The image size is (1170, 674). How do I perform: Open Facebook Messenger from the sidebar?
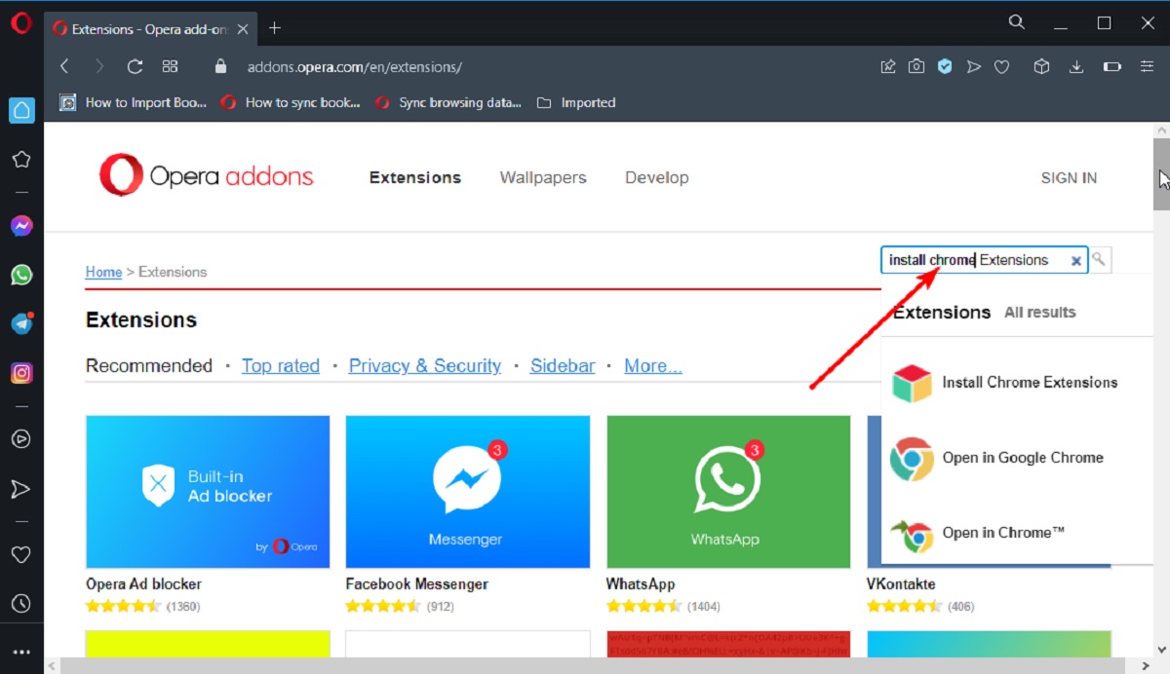coord(21,225)
